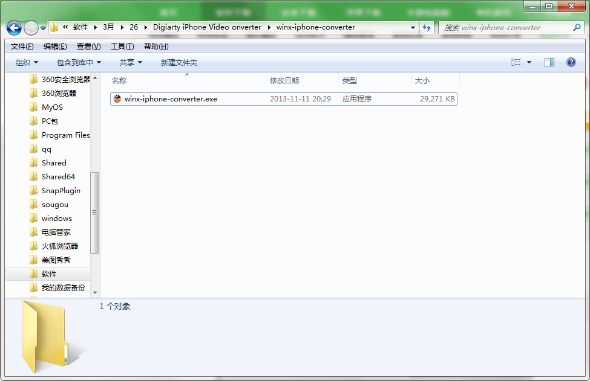The width and height of the screenshot is (590, 381).
Task: Open the 编辑(E) menu
Action: click(x=55, y=46)
